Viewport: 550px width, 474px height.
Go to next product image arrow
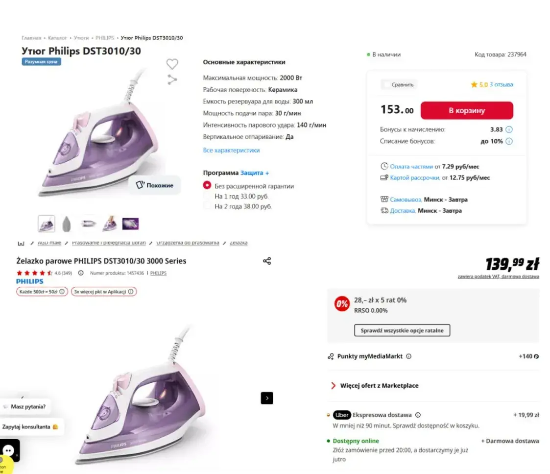click(267, 398)
